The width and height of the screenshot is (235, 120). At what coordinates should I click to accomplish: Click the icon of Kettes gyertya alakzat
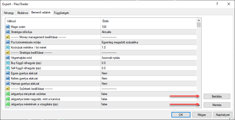8,78
